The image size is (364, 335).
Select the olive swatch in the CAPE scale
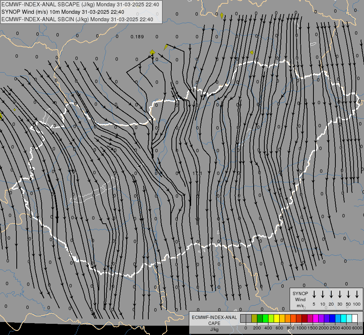click(x=254, y=318)
